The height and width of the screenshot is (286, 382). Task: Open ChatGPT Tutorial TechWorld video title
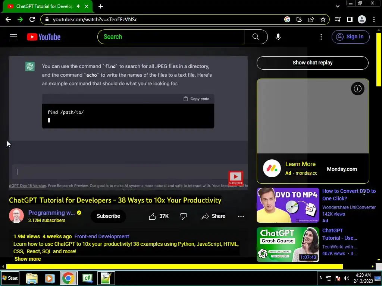click(x=339, y=234)
